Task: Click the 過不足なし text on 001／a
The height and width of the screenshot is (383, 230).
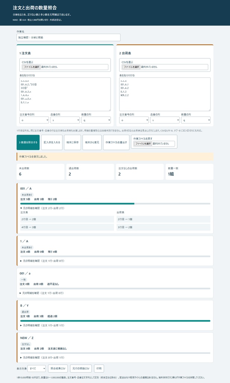Action: pos(53,284)
